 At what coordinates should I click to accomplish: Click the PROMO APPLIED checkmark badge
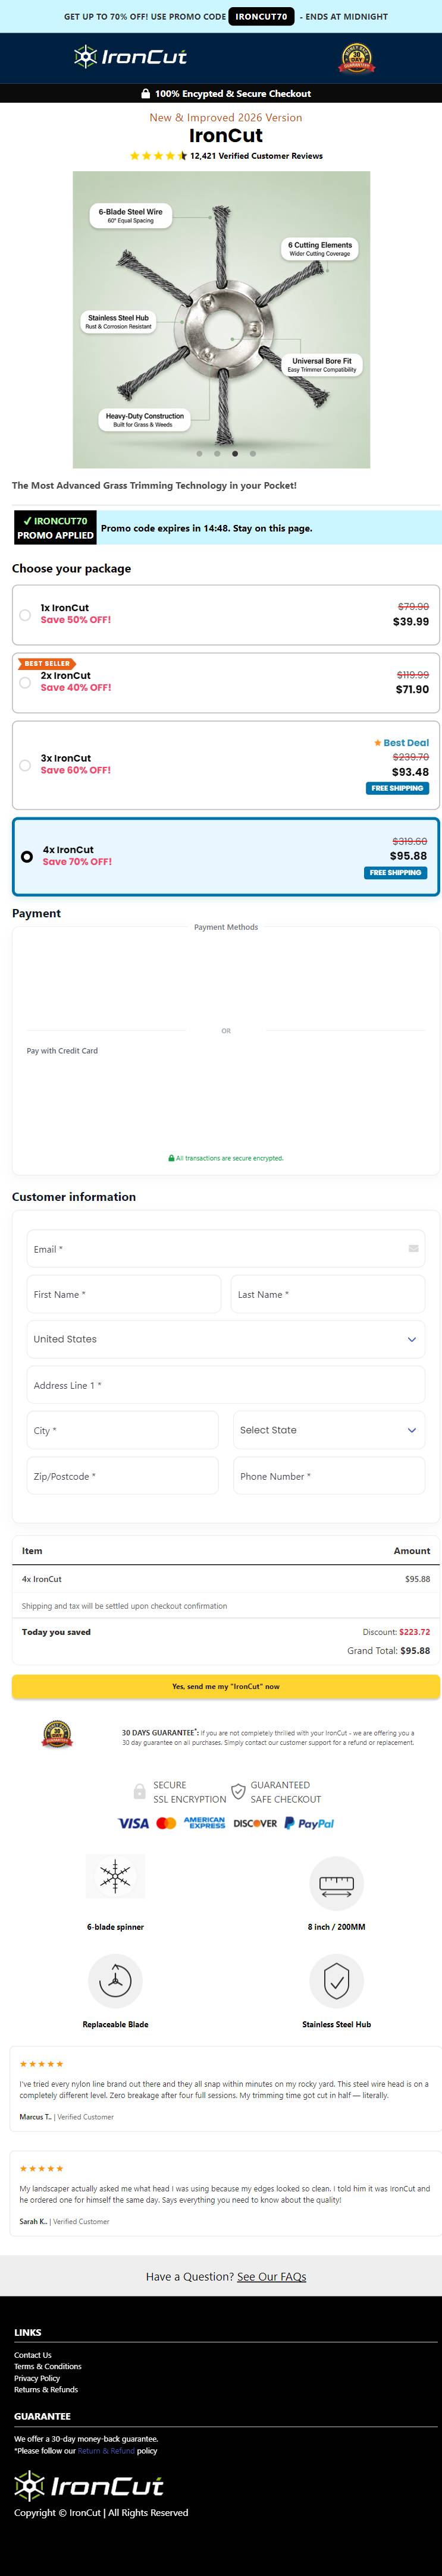[x=55, y=528]
